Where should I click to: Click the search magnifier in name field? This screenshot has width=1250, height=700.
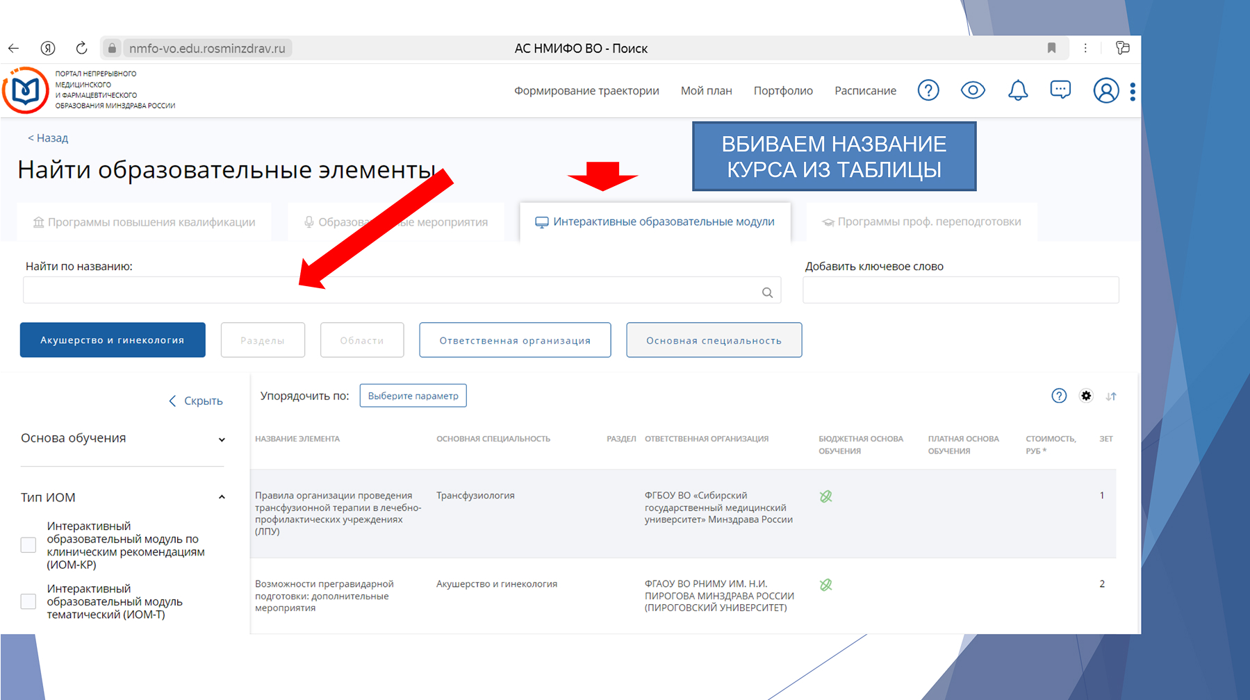[767, 292]
